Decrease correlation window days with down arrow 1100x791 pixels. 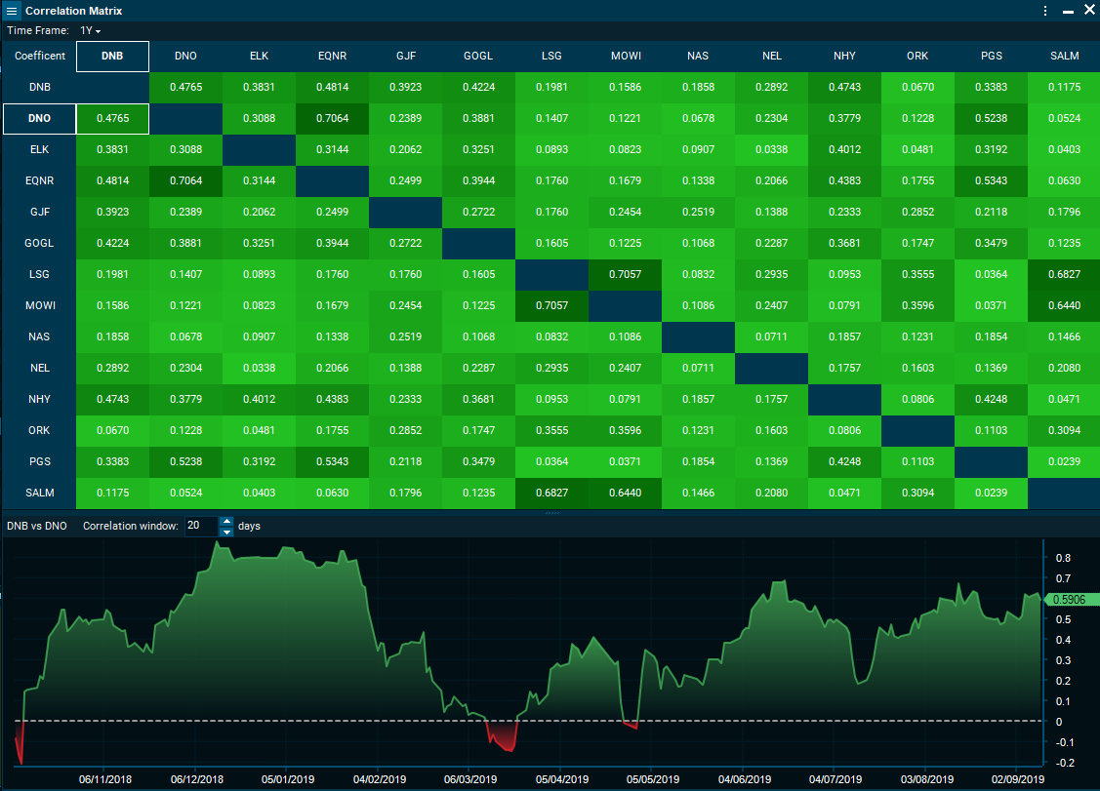226,532
